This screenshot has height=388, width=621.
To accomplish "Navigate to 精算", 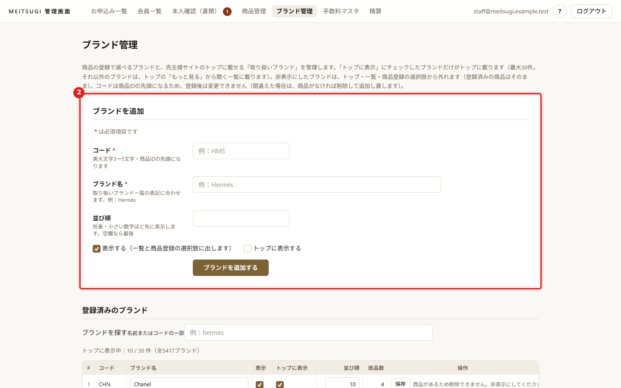I will coord(376,11).
